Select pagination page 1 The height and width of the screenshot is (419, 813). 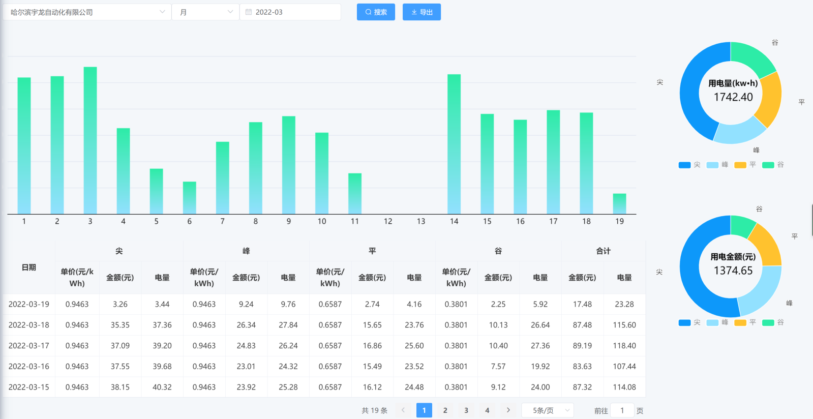pos(424,410)
